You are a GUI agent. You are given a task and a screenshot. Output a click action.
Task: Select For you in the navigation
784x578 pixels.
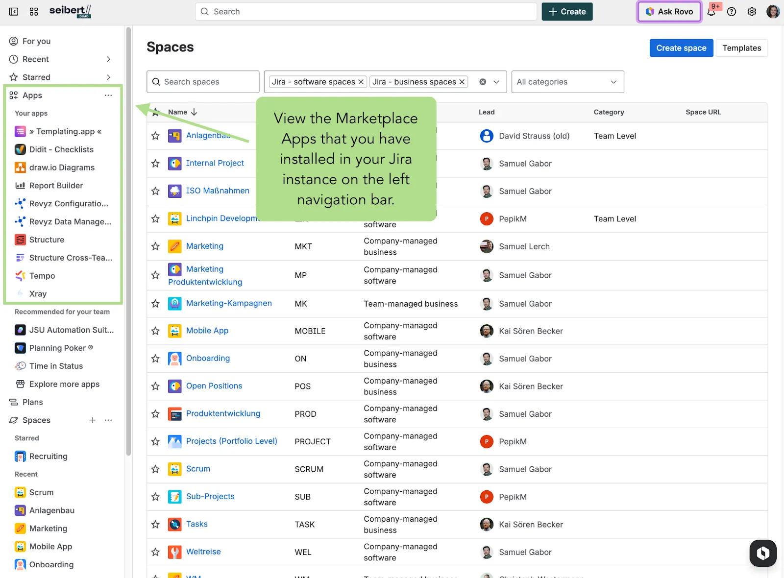[36, 41]
